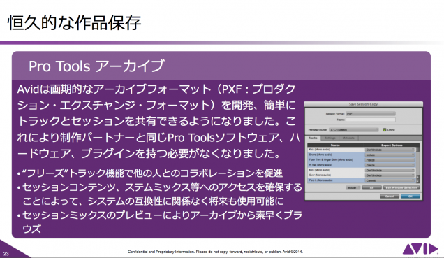This screenshot has height=258, width=444.
Task: Click the track list vertical scrollbar thumb
Action: (417, 149)
